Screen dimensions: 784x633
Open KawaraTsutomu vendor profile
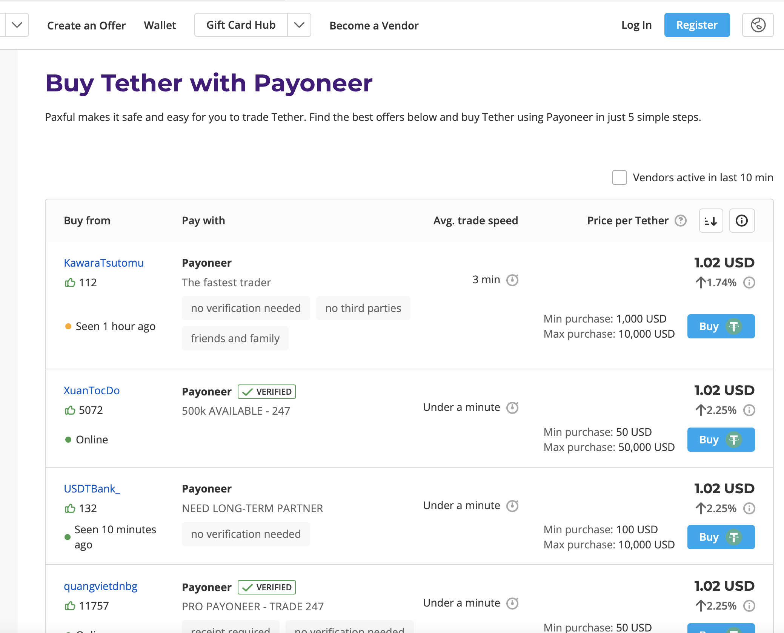pos(104,263)
